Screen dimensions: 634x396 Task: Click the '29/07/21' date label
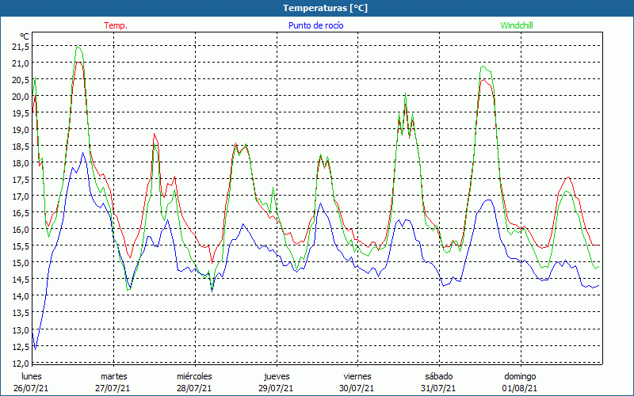click(x=276, y=388)
